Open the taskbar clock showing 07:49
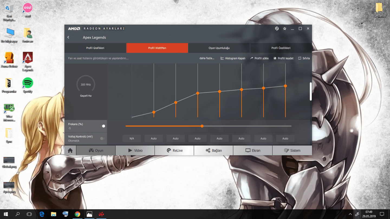The height and width of the screenshot is (219, 390). [x=369, y=214]
